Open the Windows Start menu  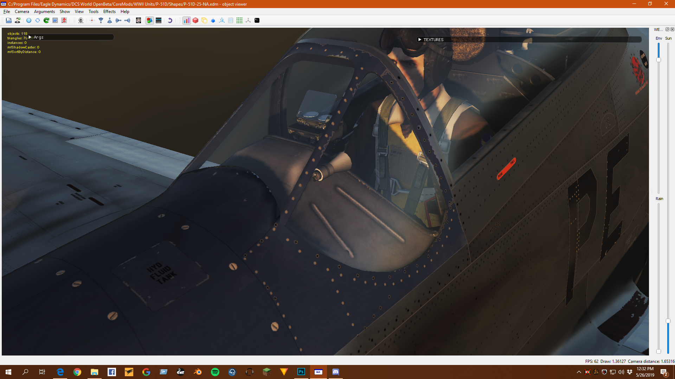(x=8, y=372)
